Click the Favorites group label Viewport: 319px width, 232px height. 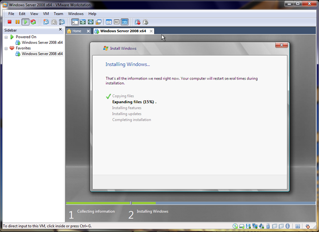pyautogui.click(x=23, y=48)
